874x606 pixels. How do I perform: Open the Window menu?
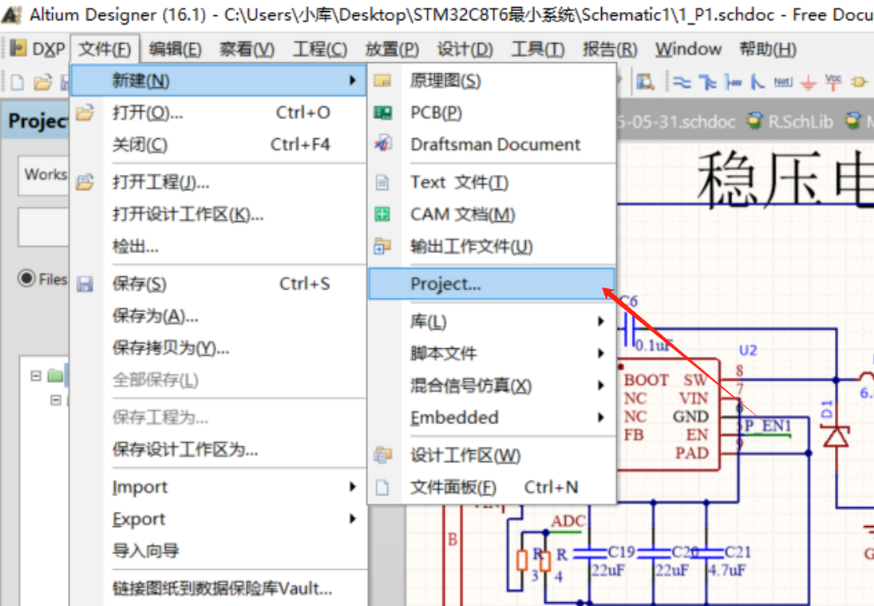pos(688,49)
